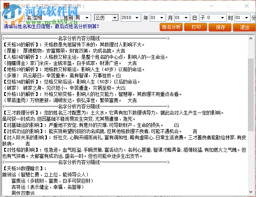
Task: Open the 公历 calendar type dropdown
Action: click(x=115, y=18)
